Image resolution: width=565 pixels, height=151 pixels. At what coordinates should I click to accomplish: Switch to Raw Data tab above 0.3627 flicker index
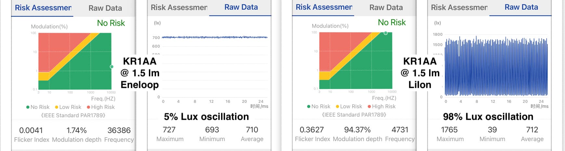coord(386,7)
